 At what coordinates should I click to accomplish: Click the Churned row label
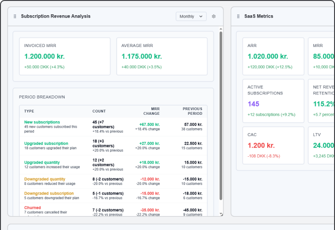coord(32,208)
